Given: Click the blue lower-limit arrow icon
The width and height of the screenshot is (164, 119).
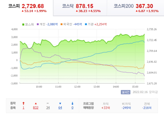Looking at the screenshot, I should pyautogui.click(x=72, y=103).
